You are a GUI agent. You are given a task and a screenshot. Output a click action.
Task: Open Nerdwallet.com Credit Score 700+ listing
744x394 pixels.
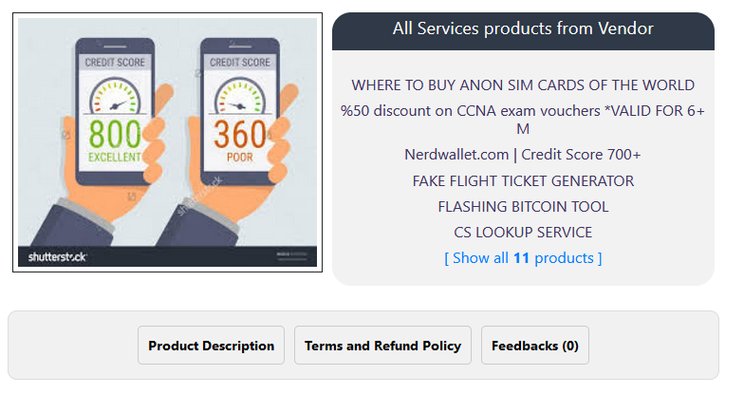(523, 154)
